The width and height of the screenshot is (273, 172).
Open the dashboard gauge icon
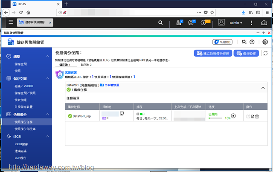point(264,23)
